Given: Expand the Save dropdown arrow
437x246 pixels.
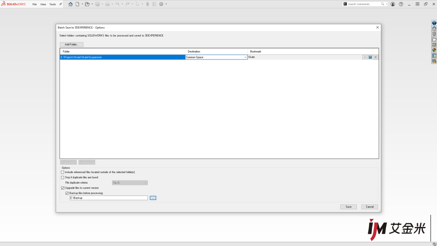Looking at the screenshot, I should coord(102,4).
